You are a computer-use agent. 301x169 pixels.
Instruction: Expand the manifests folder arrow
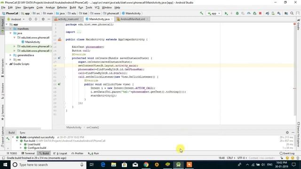(10, 29)
